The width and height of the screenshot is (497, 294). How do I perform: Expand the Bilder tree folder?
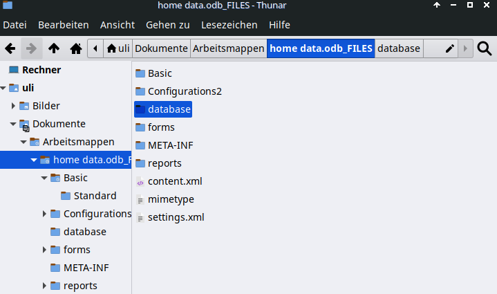pos(14,106)
